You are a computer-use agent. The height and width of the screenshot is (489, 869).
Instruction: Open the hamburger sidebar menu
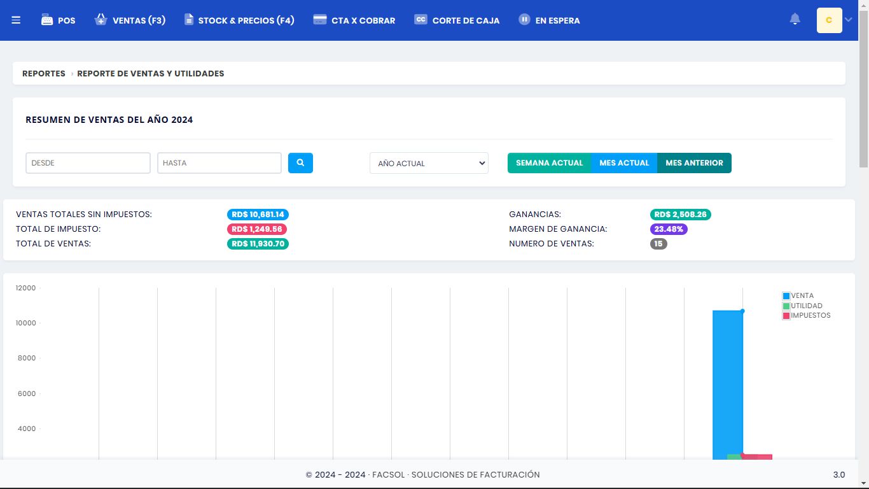pos(16,20)
